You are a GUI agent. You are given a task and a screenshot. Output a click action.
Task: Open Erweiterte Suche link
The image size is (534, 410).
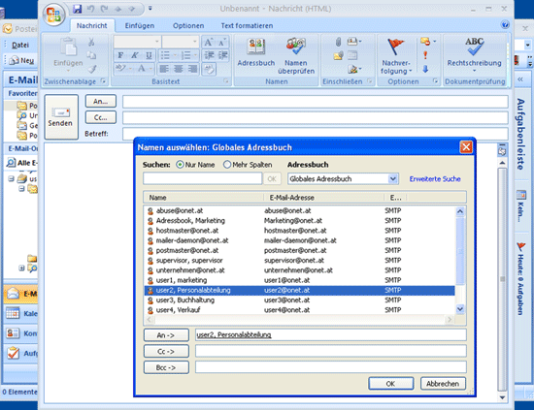(x=435, y=178)
